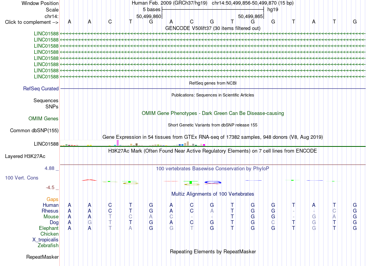Image resolution: width=366 pixels, height=266 pixels.
Task: Open the 'Publications: Sequences in Scientific Articles' title
Action: click(x=213, y=95)
